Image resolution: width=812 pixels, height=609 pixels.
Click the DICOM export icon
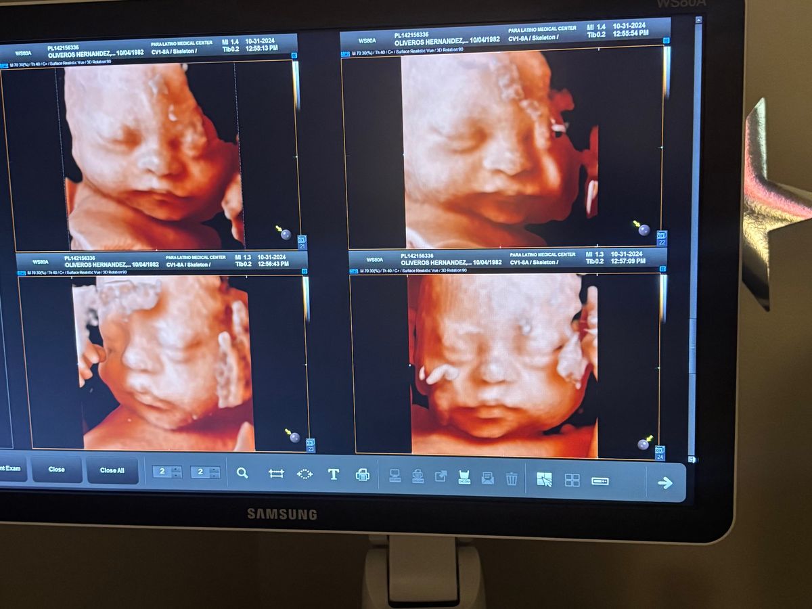(x=464, y=478)
